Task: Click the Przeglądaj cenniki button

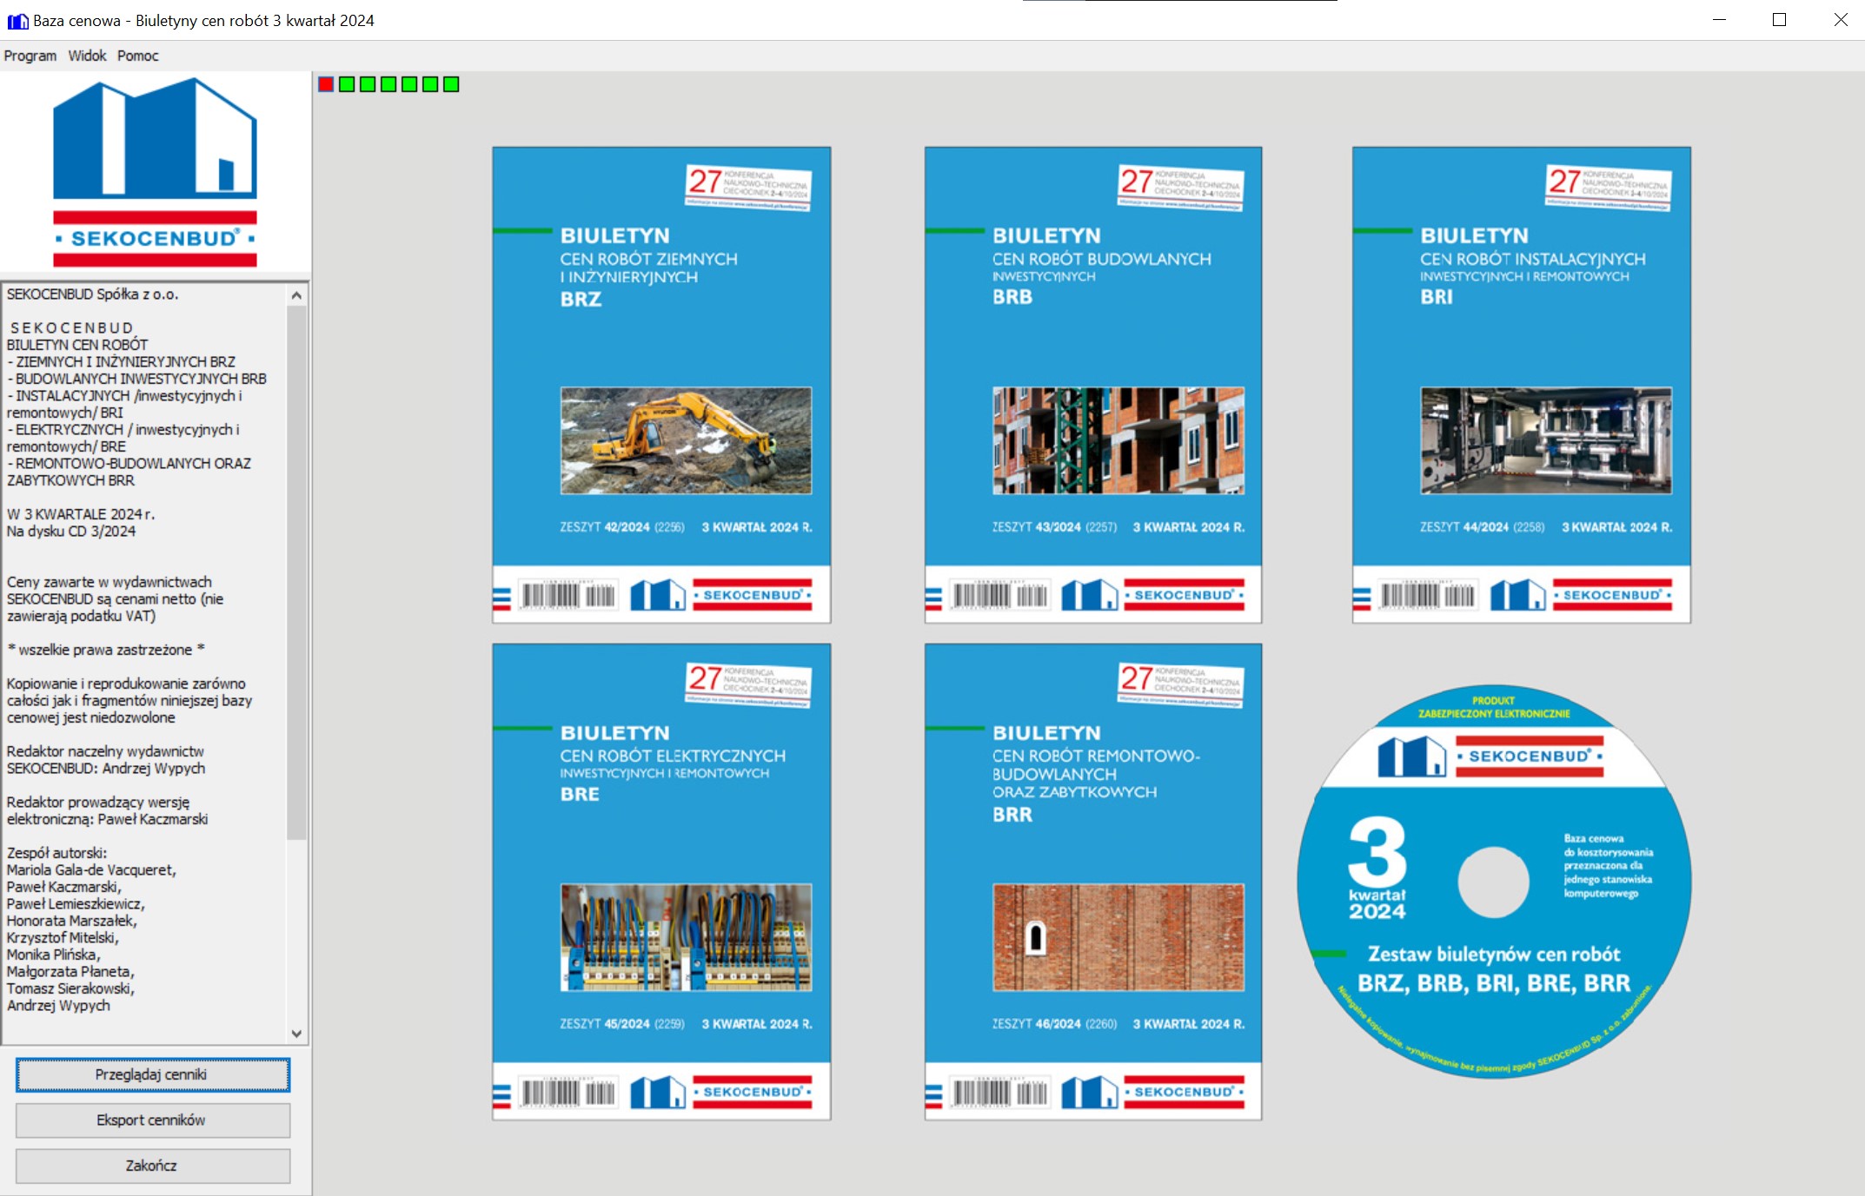Action: (x=152, y=1074)
